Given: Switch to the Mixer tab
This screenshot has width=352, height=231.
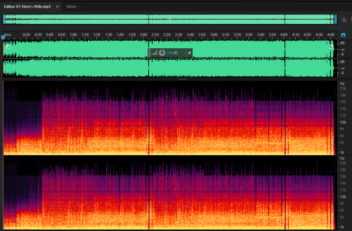Looking at the screenshot, I should 72,6.
